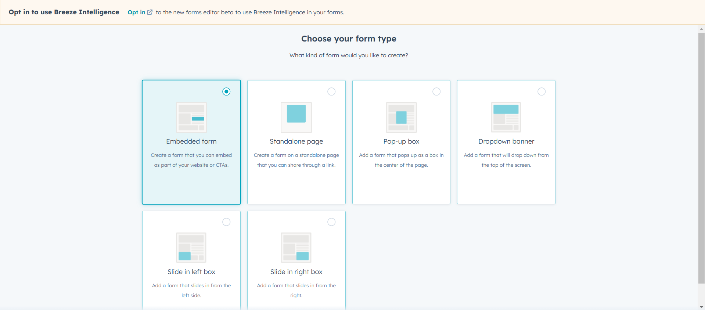Click the Slide in left box title
The width and height of the screenshot is (705, 310).
(x=191, y=272)
